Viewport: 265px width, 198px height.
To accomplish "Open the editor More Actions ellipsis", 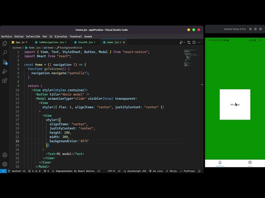I will click(199, 42).
